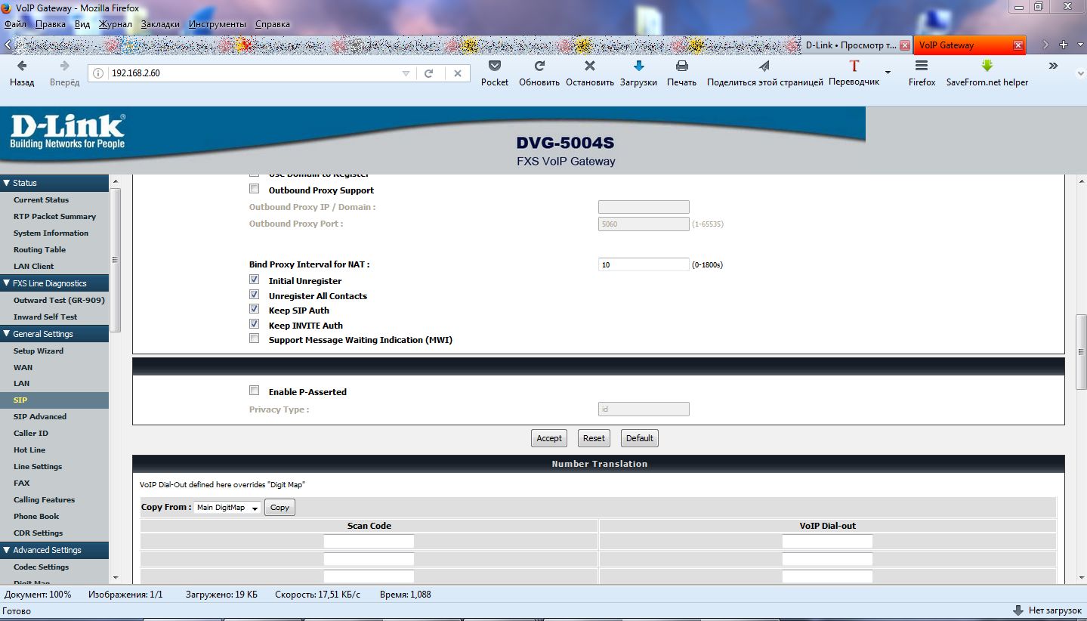Click the sidebar vertical scrollbar thumb

tap(116, 261)
